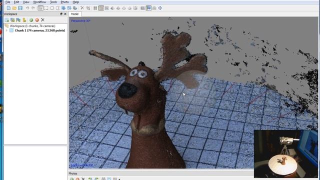The width and height of the screenshot is (320, 180).
Task: Enable items with the green Workspace icon
Action: pyautogui.click(x=31, y=20)
